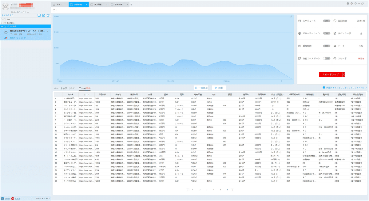Click the 専有面積 column header
369x201 pixels.
click(197, 95)
